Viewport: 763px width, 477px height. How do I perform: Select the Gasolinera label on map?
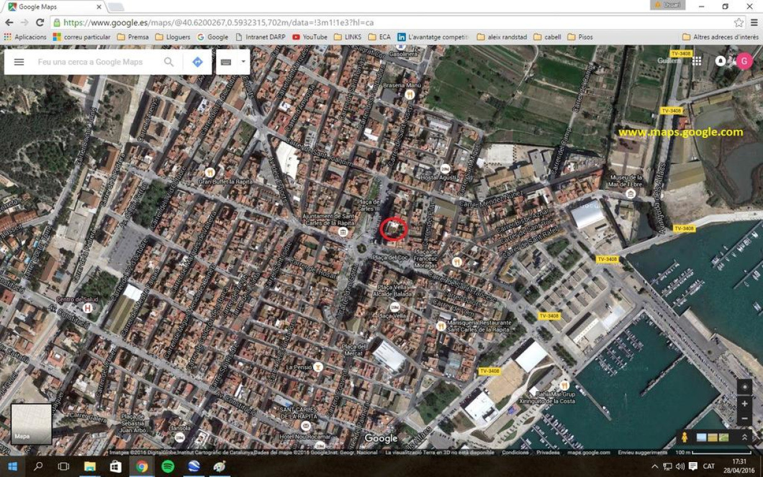(x=402, y=54)
